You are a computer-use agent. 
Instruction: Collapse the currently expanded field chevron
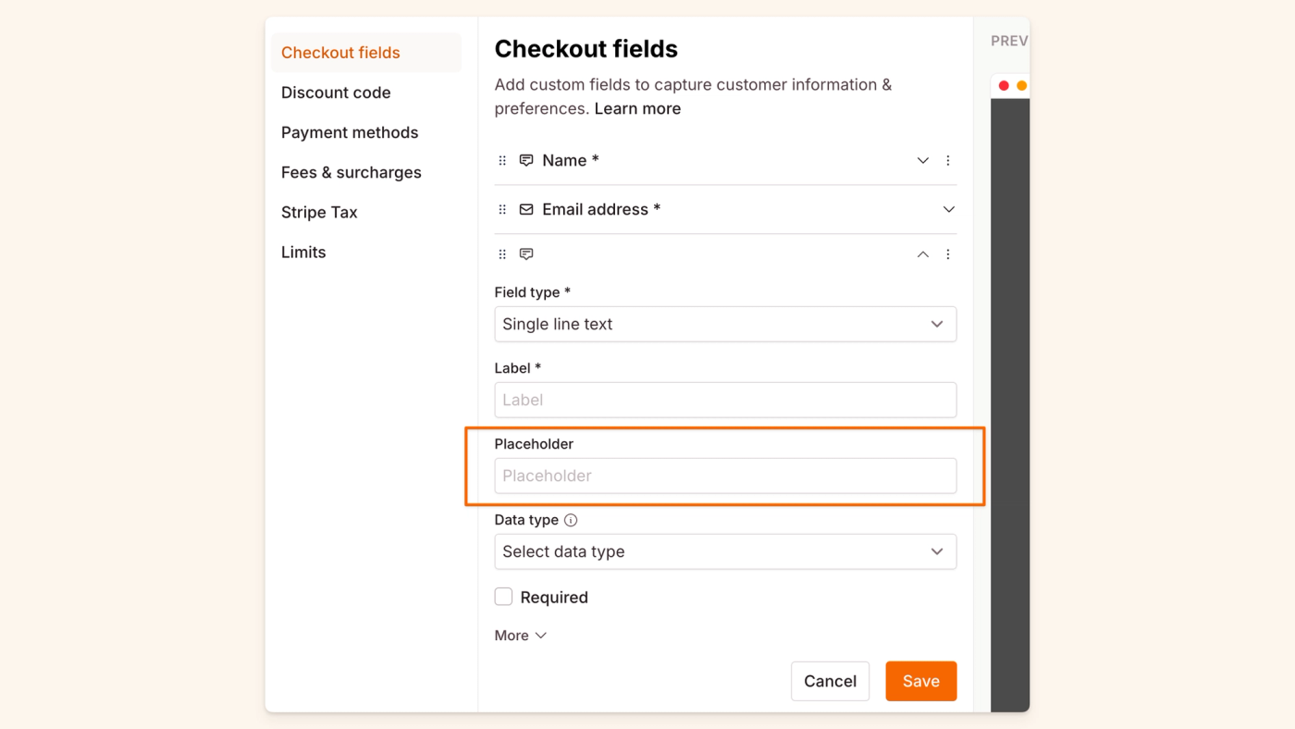point(922,254)
